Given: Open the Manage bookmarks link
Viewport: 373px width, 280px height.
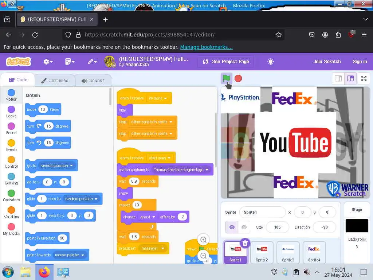Looking at the screenshot, I should click(206, 47).
